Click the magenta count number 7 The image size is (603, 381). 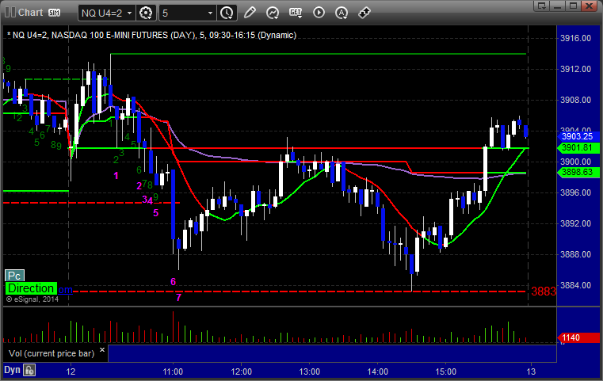click(x=178, y=297)
